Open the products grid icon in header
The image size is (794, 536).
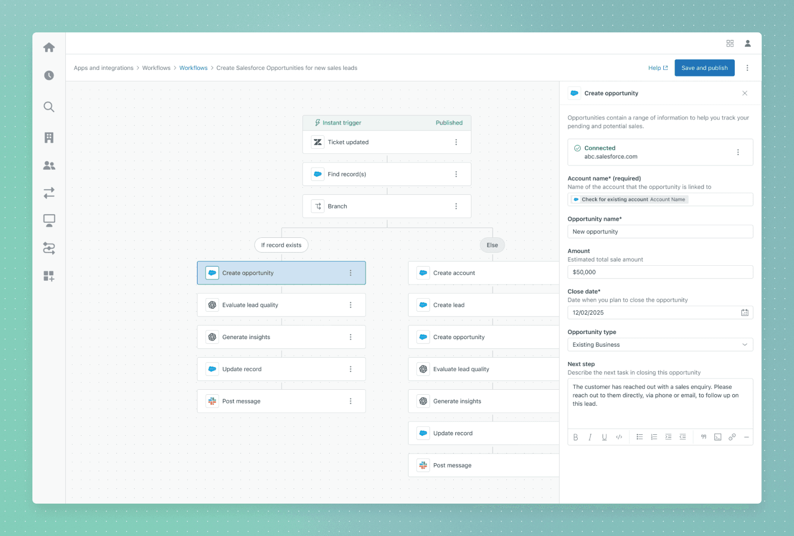[x=730, y=44]
